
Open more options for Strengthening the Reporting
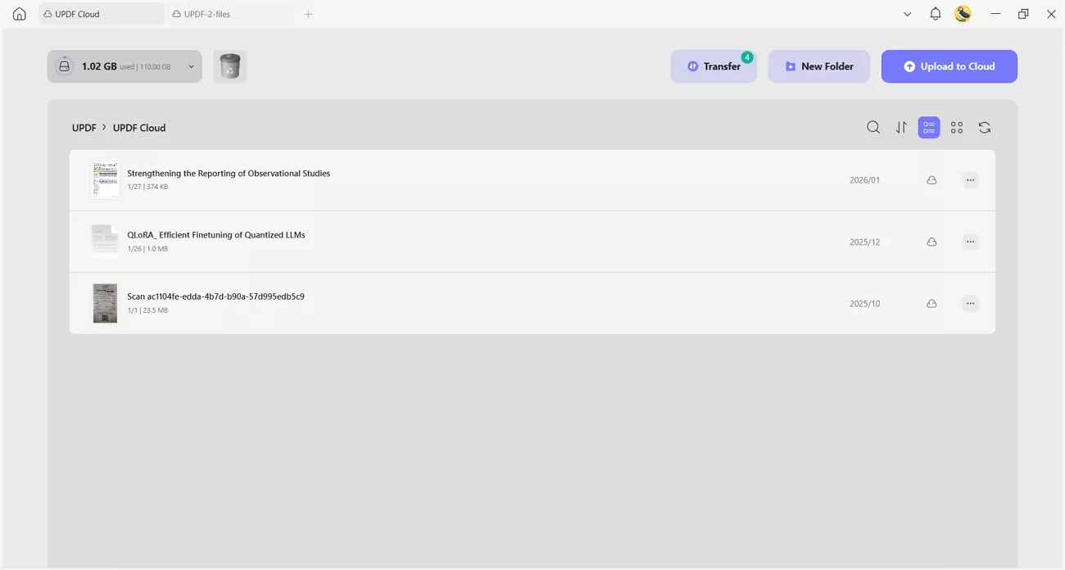click(970, 180)
